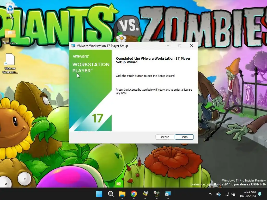The height and width of the screenshot is (200, 267).
Task: Close the VMware Player Setup window
Action: pos(192,46)
